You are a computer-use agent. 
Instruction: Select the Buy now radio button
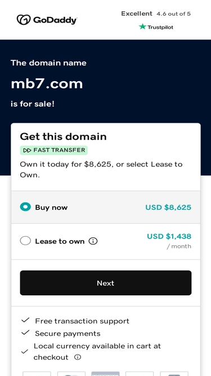click(25, 207)
